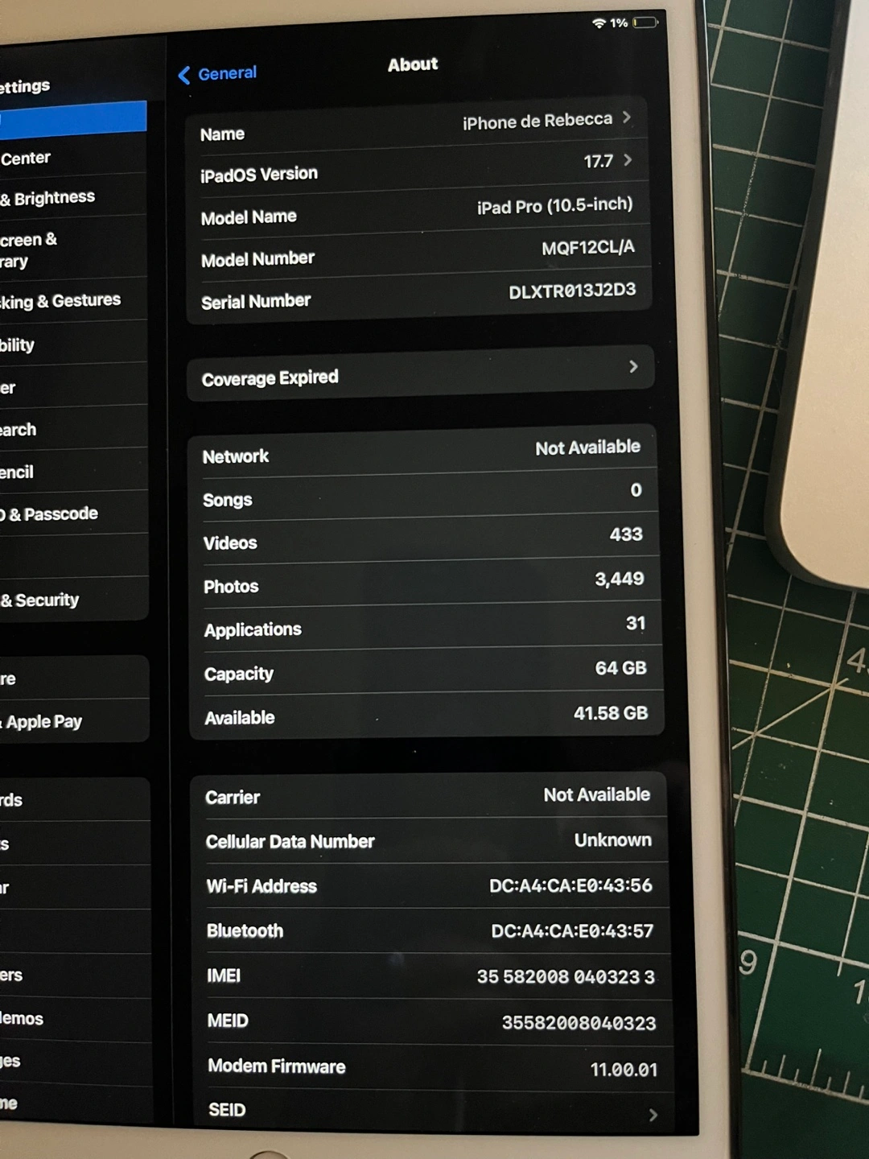Tap the Wi-Fi status icon
869x1159 pixels.
tap(599, 23)
